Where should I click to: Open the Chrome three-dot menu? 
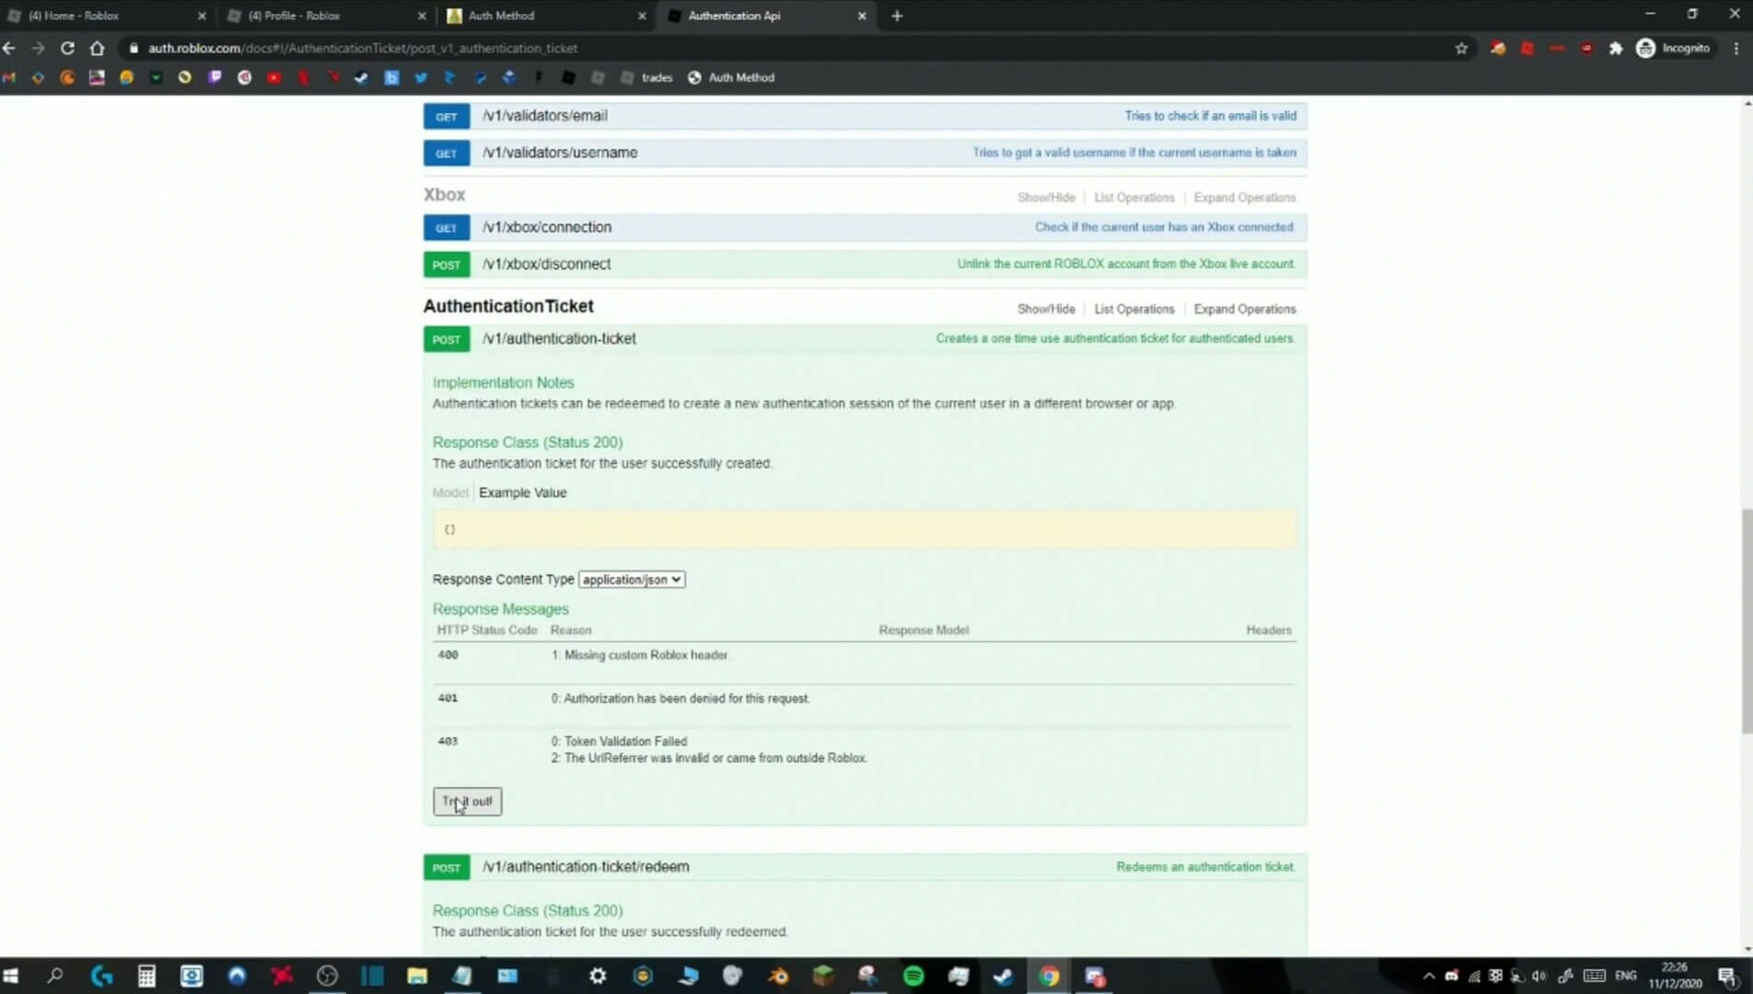(x=1736, y=48)
